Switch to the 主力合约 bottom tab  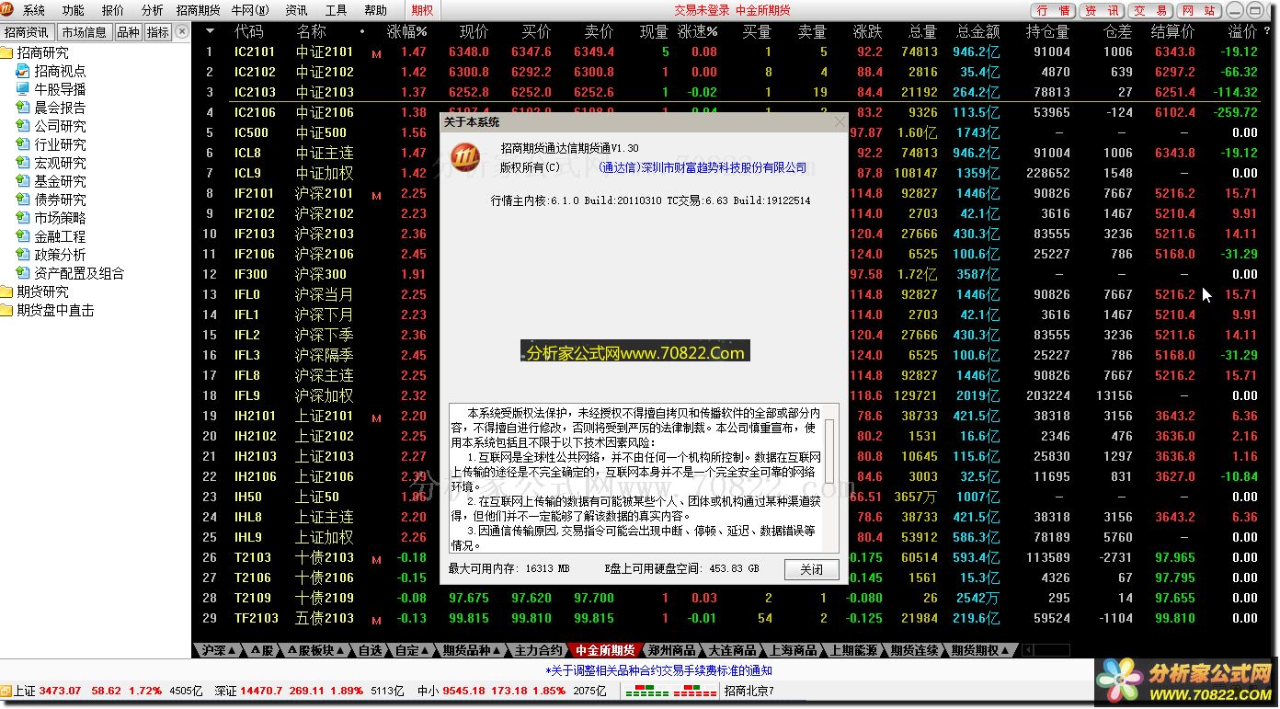[538, 650]
